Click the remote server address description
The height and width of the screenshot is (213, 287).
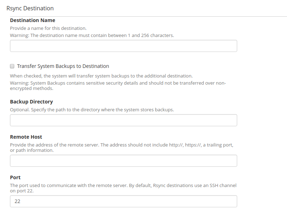(121, 145)
